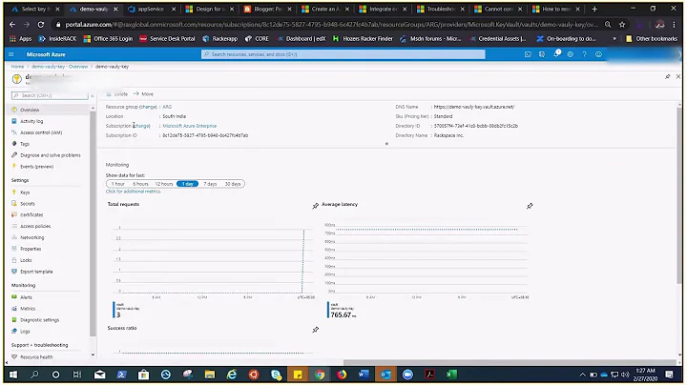The width and height of the screenshot is (687, 385).
Task: Open a new browser tab
Action: pos(594,9)
